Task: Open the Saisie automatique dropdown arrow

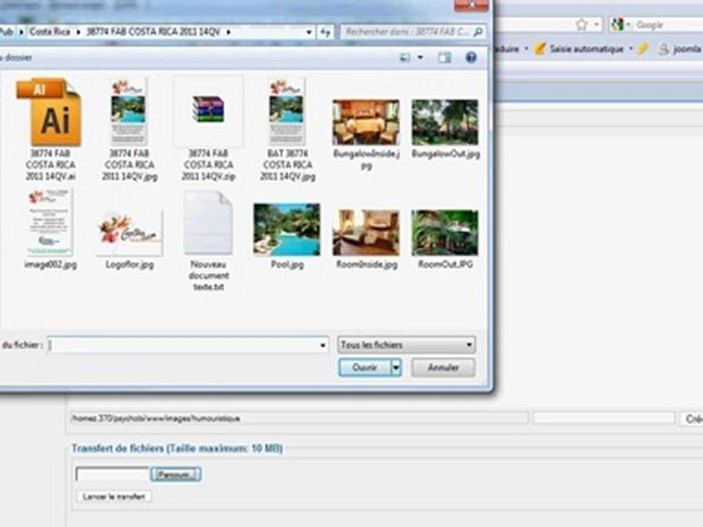Action: click(x=631, y=48)
